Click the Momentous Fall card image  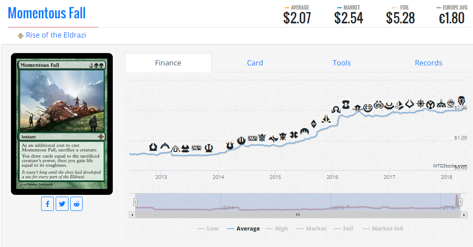point(62,124)
